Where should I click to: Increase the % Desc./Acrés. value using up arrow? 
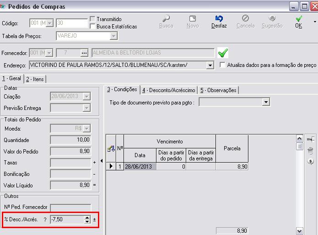[87, 218]
